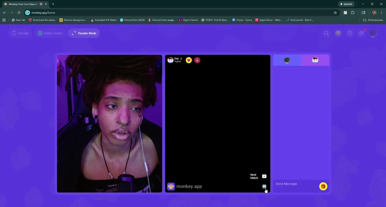Open the YouConvert bookmark
The image size is (386, 207).
point(300,20)
